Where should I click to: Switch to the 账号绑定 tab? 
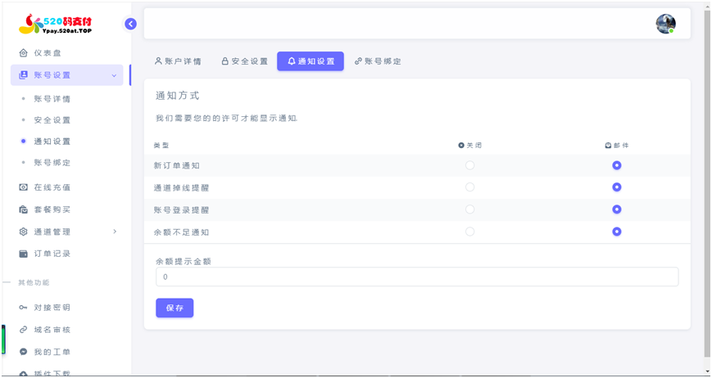pos(378,61)
